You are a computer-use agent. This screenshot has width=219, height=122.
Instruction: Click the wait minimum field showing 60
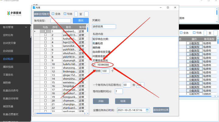(x=127, y=85)
